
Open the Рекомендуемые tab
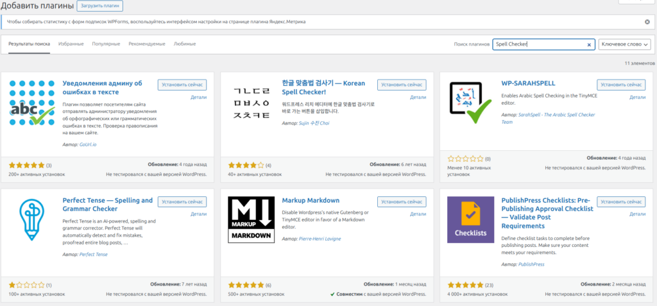tap(146, 44)
